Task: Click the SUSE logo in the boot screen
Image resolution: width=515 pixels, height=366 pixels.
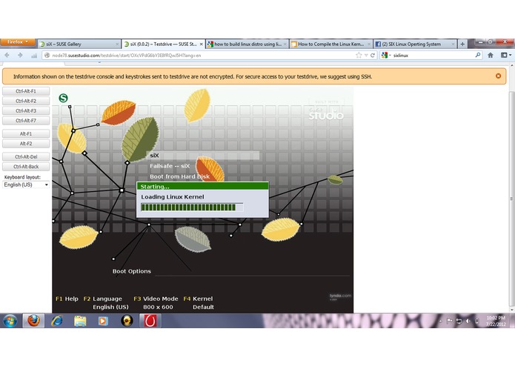Action: coord(64,98)
